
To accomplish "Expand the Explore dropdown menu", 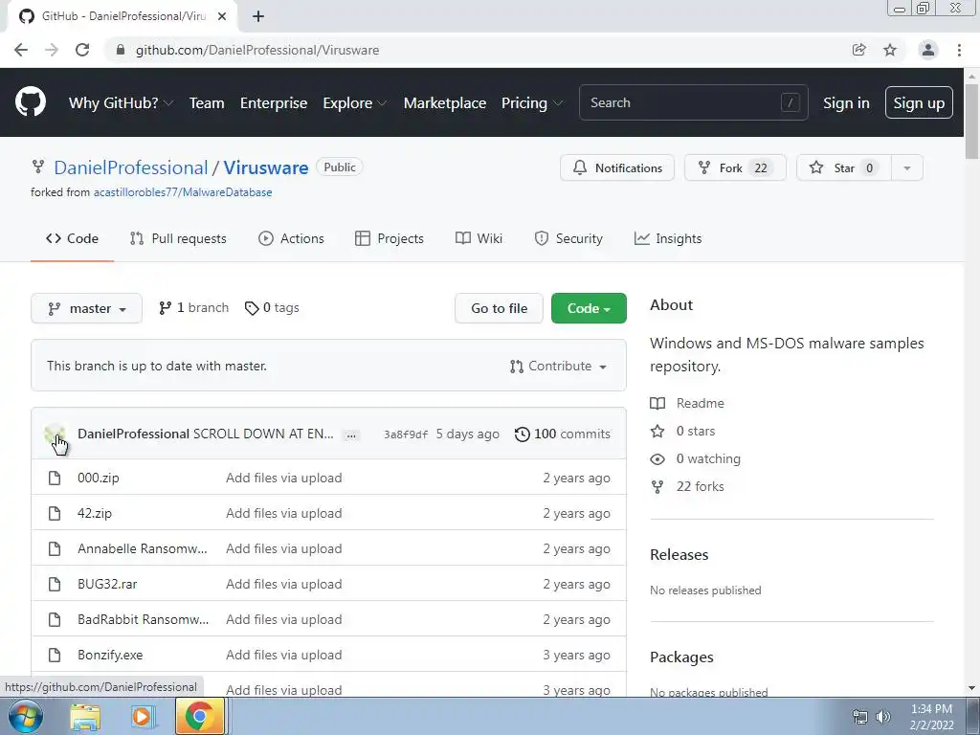I will (x=355, y=103).
